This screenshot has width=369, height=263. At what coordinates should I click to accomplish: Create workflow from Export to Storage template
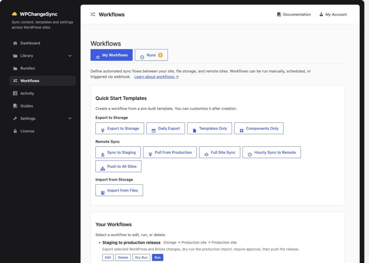(120, 128)
